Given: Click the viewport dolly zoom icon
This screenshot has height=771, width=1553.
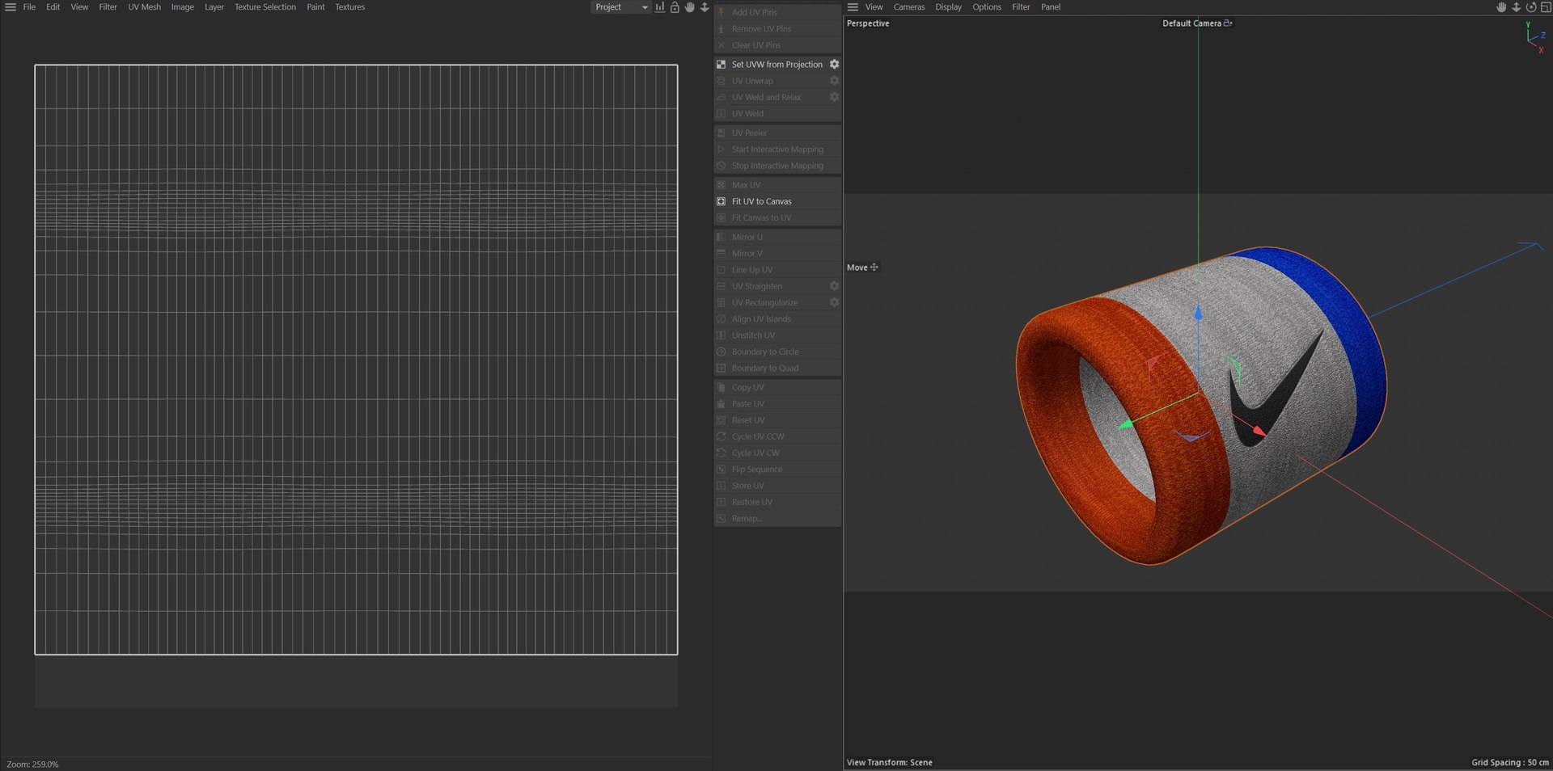Looking at the screenshot, I should click(1517, 7).
